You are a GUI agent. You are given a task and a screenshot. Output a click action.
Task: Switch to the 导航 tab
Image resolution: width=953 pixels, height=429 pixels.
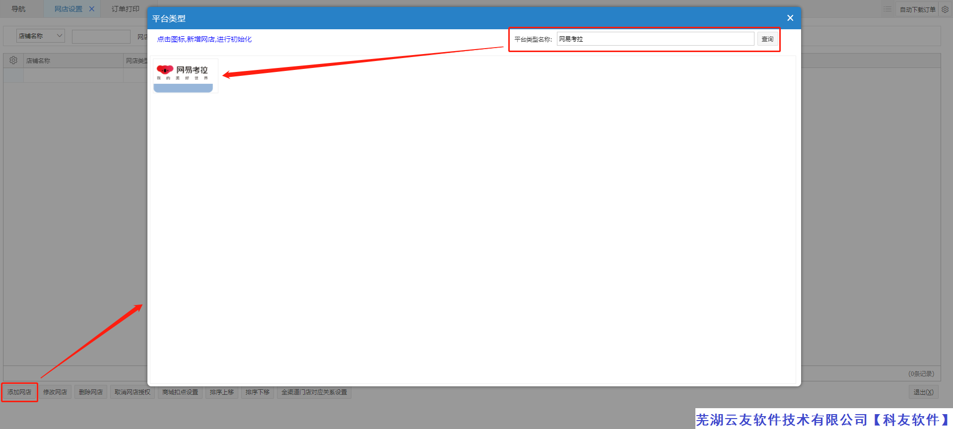(19, 9)
